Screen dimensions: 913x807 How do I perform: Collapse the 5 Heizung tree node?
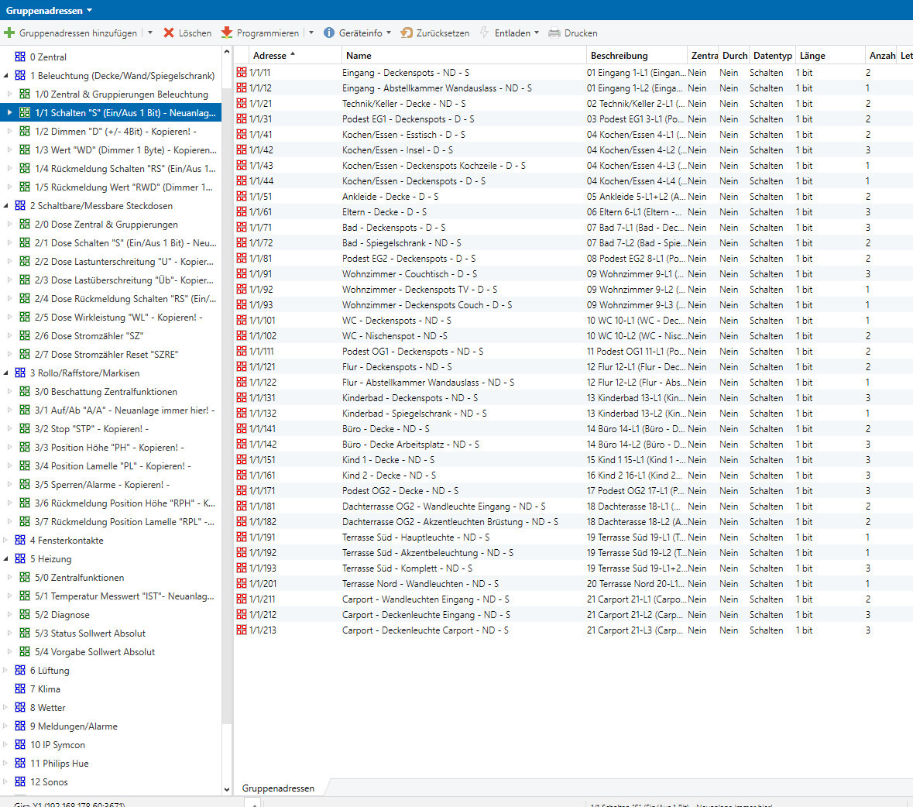6,559
